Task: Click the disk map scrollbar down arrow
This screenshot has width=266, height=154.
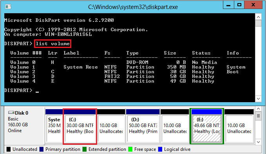Action: click(258, 142)
